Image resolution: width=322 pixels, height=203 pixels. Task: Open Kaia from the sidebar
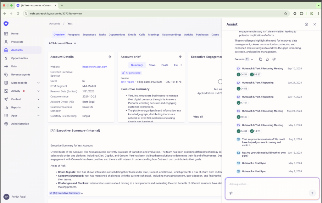click(x=14, y=66)
